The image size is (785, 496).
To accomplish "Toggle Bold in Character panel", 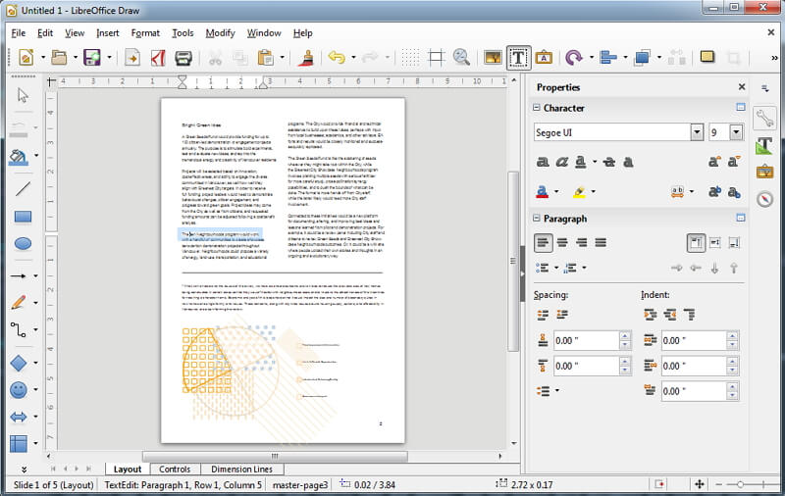I will [543, 162].
